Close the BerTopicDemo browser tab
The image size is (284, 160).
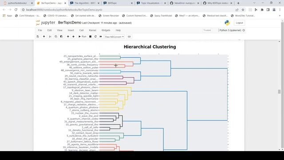tap(65, 3)
